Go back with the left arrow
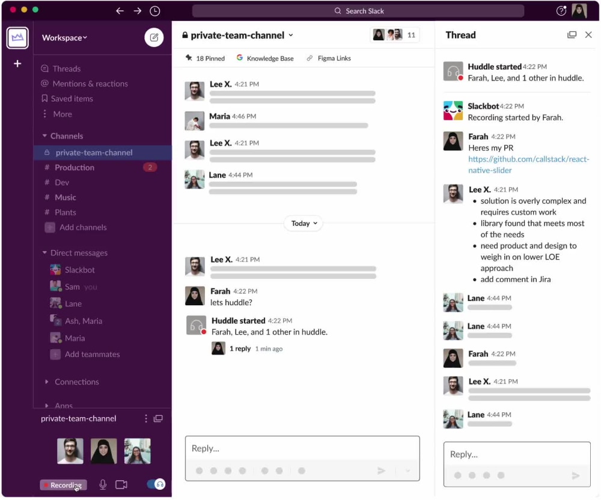Viewport: 601px width, 500px height. click(120, 11)
